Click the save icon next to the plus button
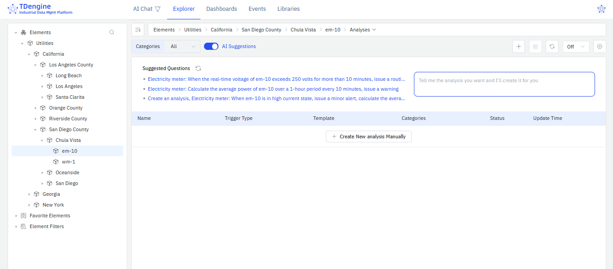Screen dimensions: 613x269 tap(535, 47)
